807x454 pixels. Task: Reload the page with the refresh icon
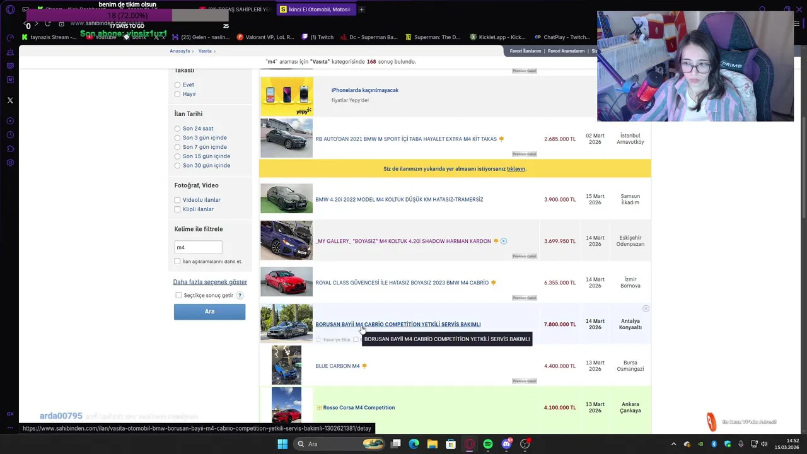[47, 23]
